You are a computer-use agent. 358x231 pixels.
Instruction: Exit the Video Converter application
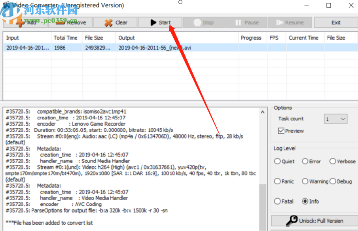tap(336, 22)
